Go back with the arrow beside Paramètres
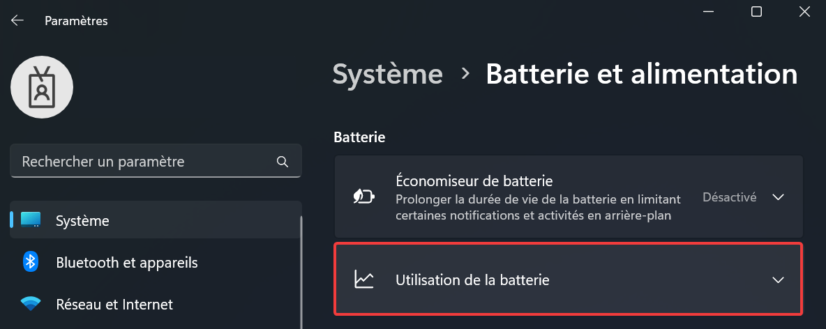The width and height of the screenshot is (826, 329). coord(17,20)
